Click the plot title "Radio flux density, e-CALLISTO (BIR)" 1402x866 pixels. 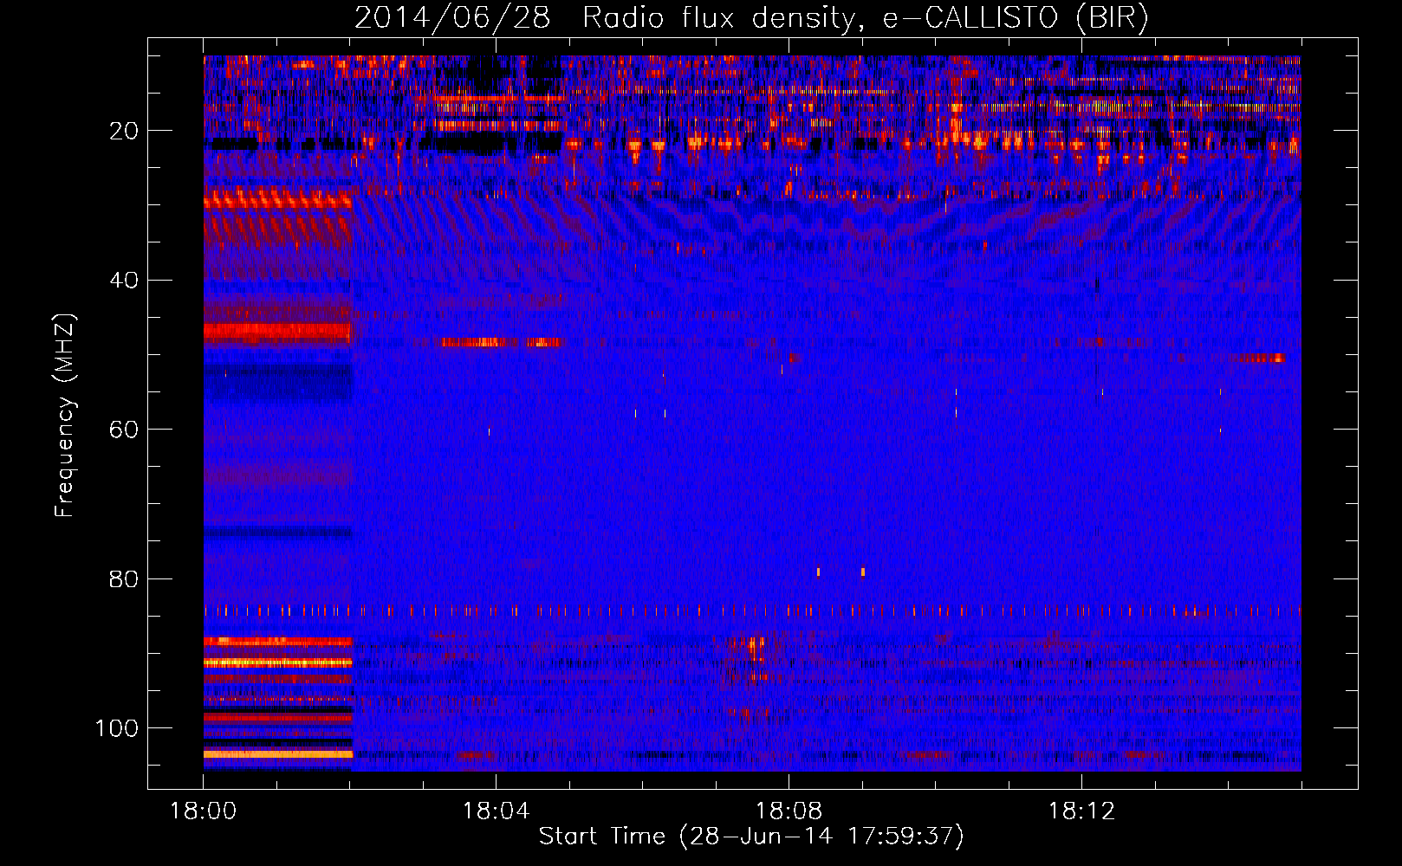coord(865,18)
